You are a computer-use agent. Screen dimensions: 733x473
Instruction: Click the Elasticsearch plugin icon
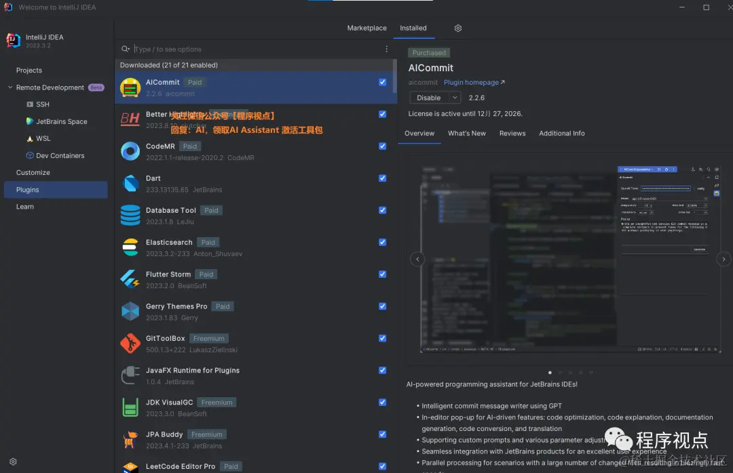pos(130,247)
